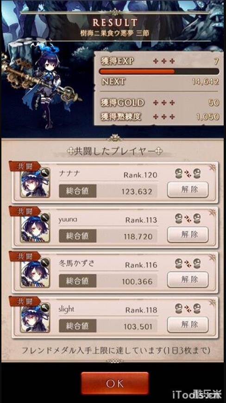Click the 総合値 118,720 score field
This screenshot has height=403, width=226.
pyautogui.click(x=108, y=236)
